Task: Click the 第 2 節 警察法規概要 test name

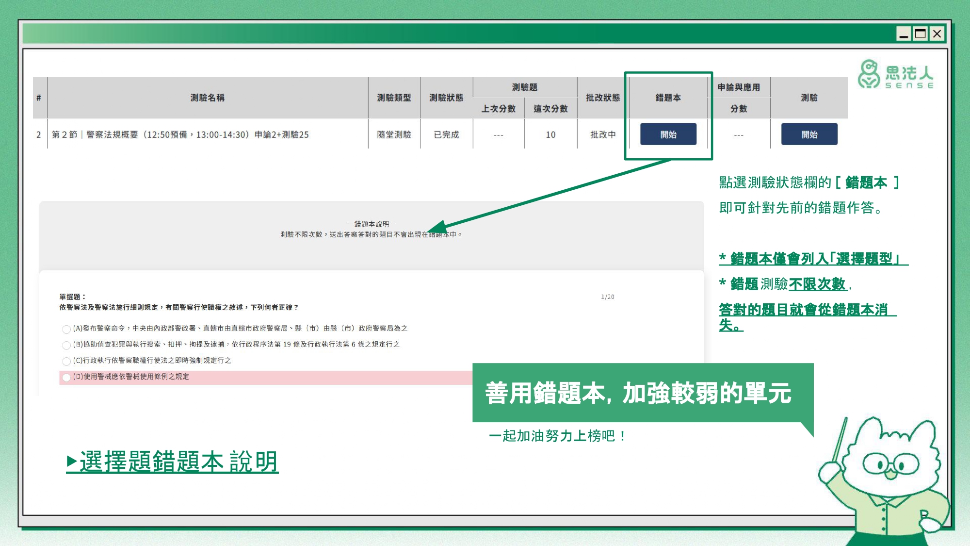Action: click(180, 135)
